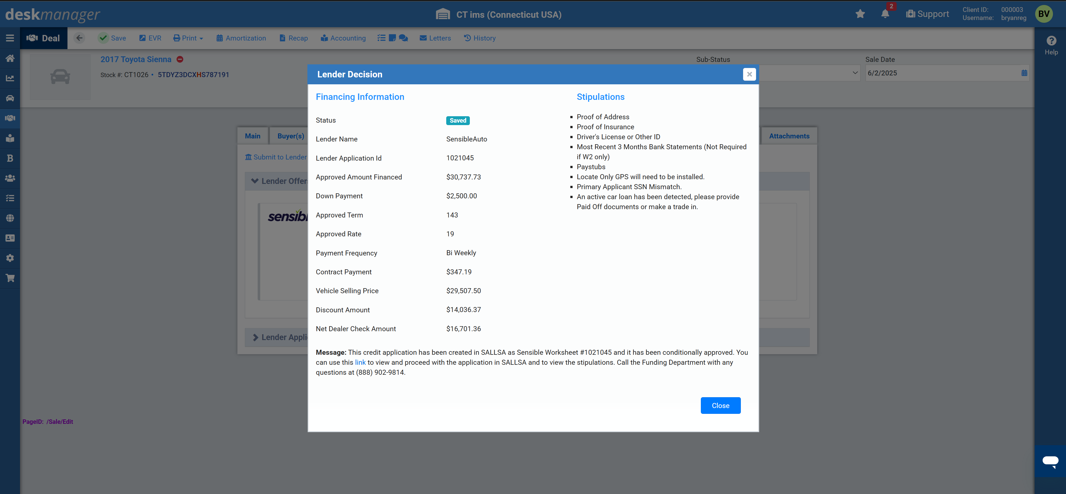The image size is (1066, 494).
Task: Click the Saved status badge
Action: coord(458,120)
